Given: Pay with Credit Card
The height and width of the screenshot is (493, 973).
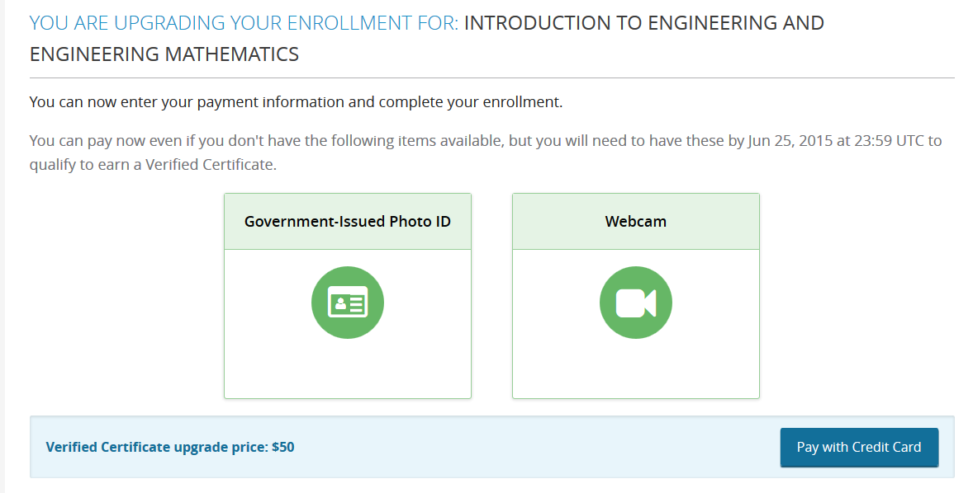Looking at the screenshot, I should 859,447.
